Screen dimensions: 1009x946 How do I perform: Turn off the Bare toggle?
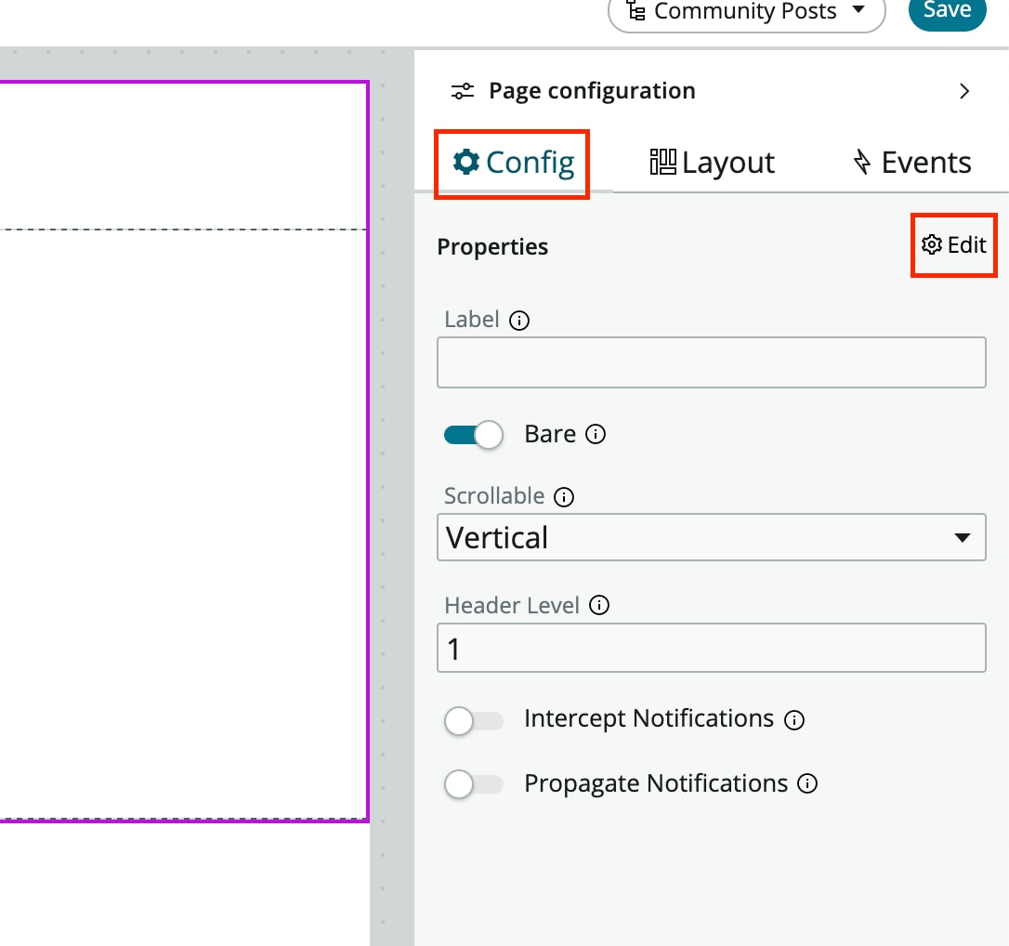click(473, 434)
